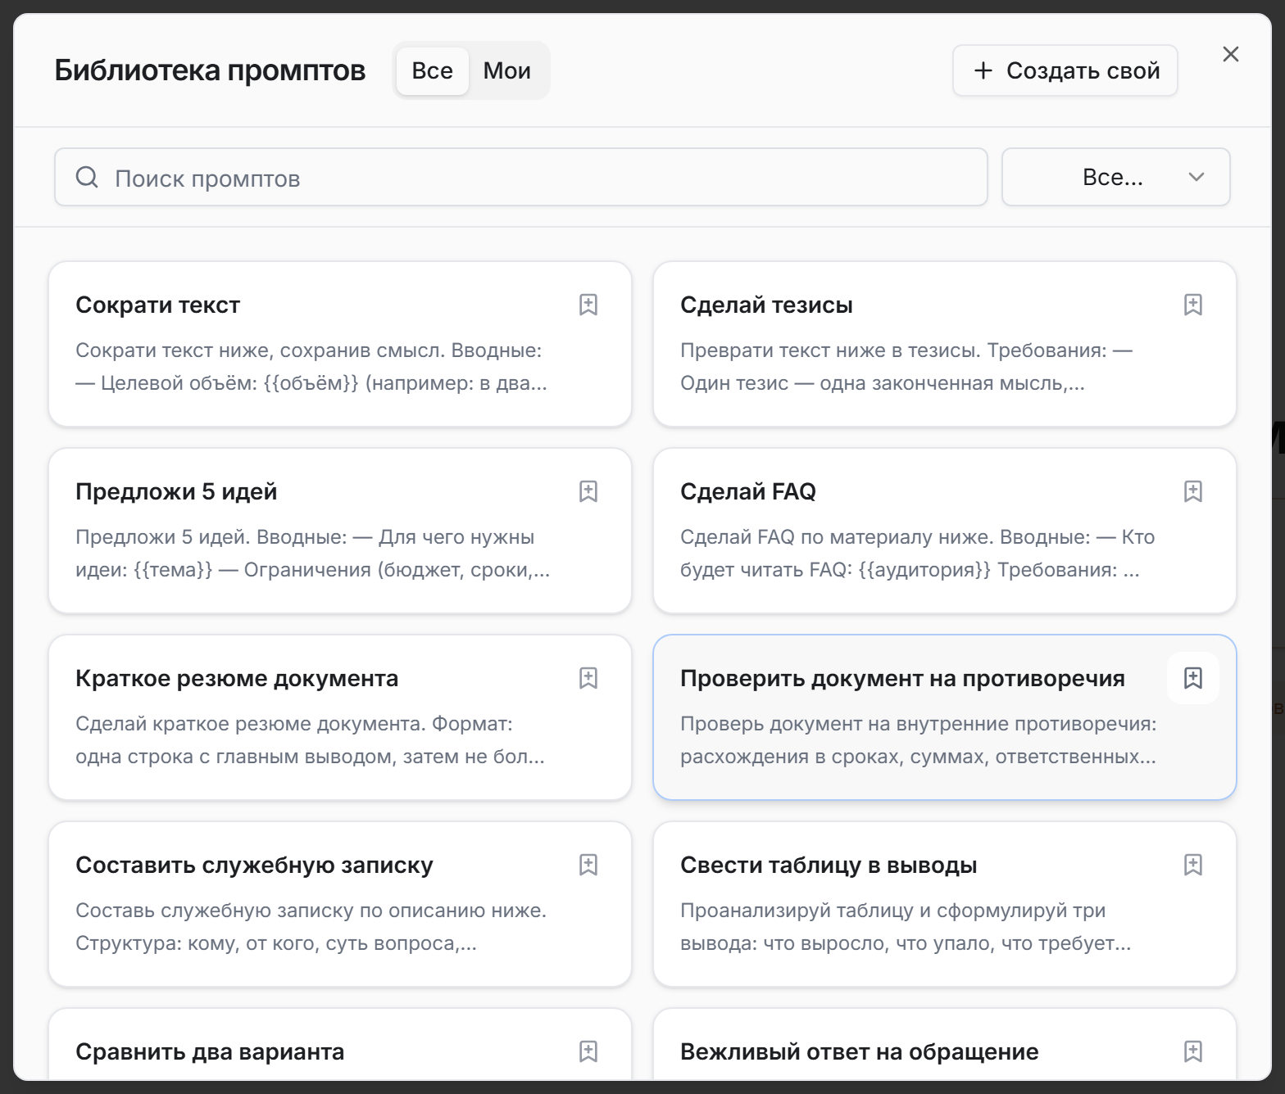
Task: Choose "Составить служебную записку" card
Action: (x=340, y=904)
